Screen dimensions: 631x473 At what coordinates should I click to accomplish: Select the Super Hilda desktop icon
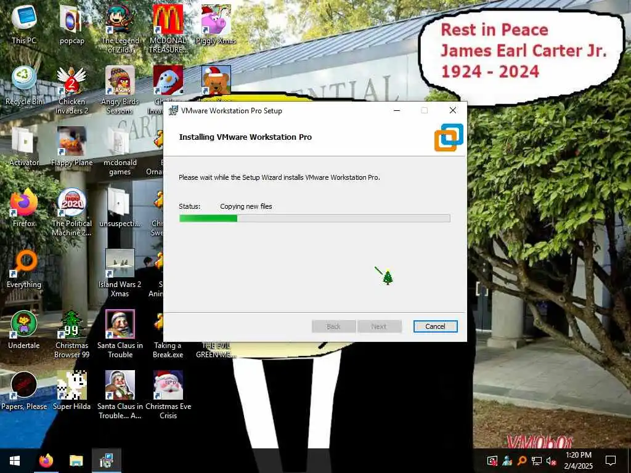(71, 390)
